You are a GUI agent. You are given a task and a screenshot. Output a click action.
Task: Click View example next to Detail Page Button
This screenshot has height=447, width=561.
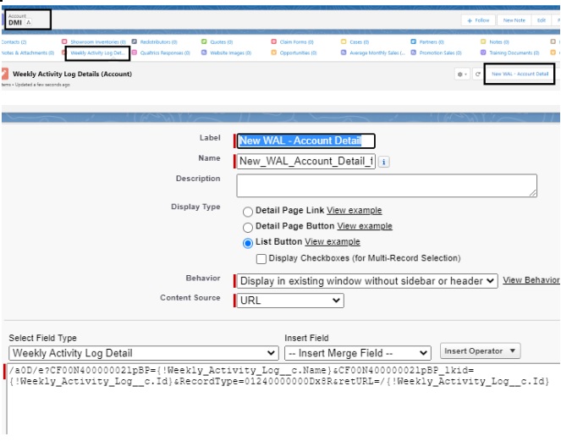[x=365, y=226]
